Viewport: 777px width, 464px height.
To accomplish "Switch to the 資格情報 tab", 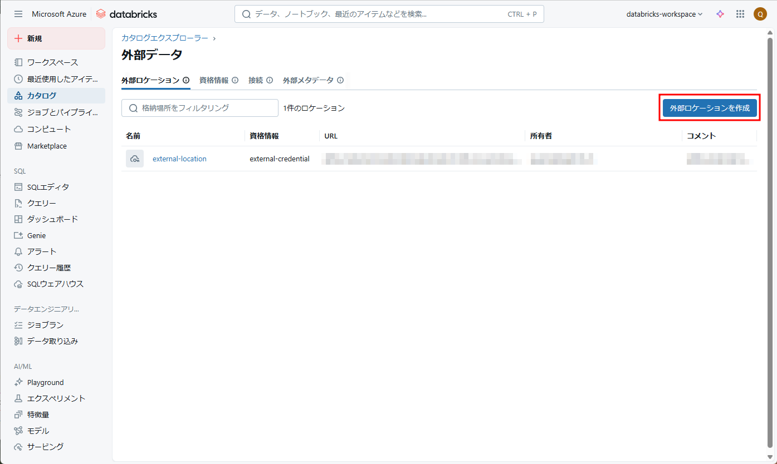I will 214,80.
